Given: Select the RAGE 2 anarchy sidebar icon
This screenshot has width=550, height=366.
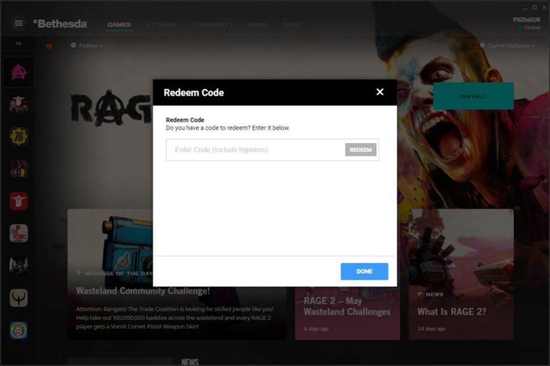Looking at the screenshot, I should tap(19, 72).
